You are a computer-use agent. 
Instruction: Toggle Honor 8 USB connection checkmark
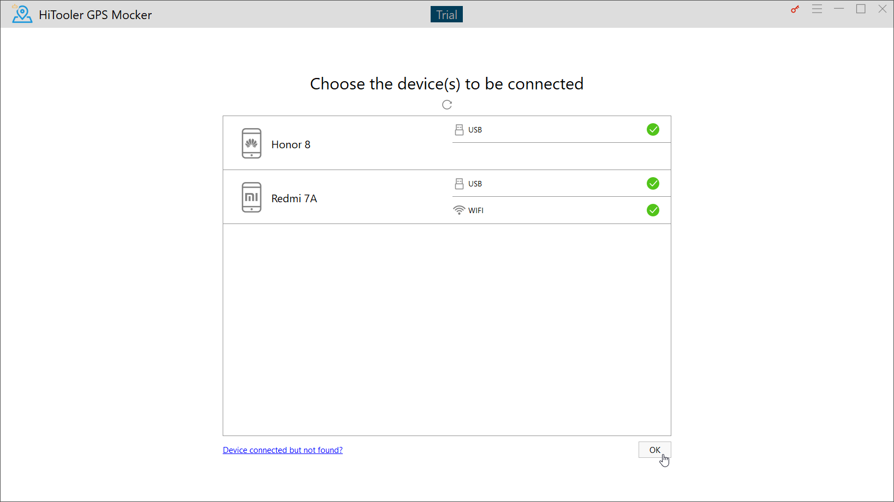[x=653, y=130]
